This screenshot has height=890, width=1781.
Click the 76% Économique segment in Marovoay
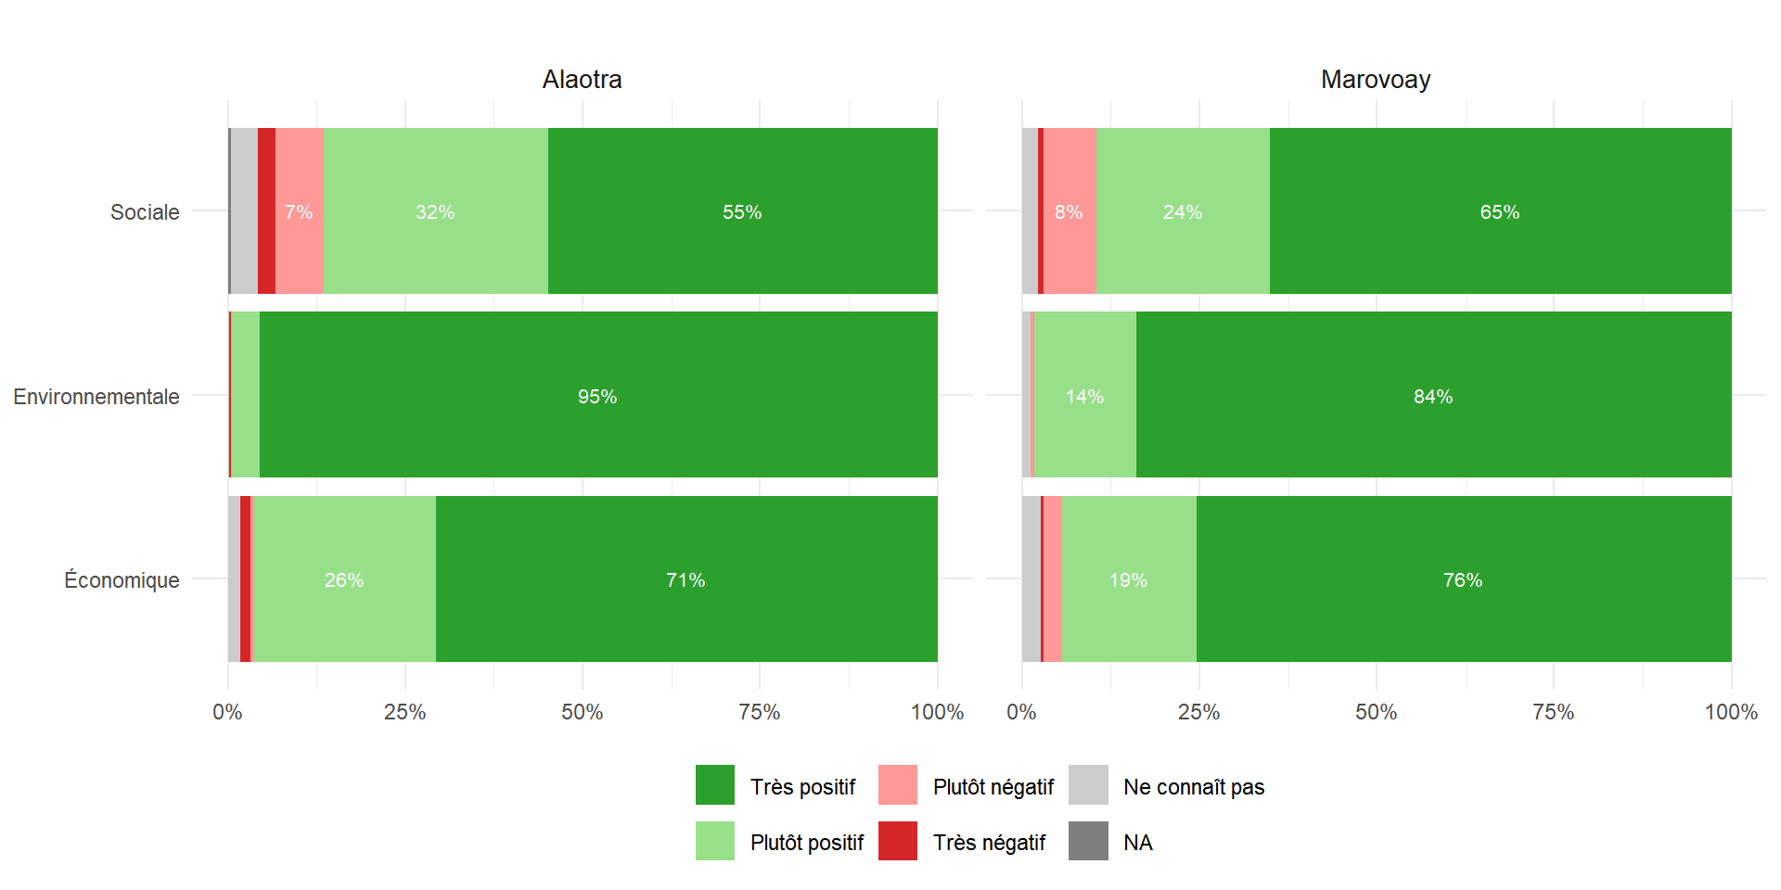point(1462,579)
